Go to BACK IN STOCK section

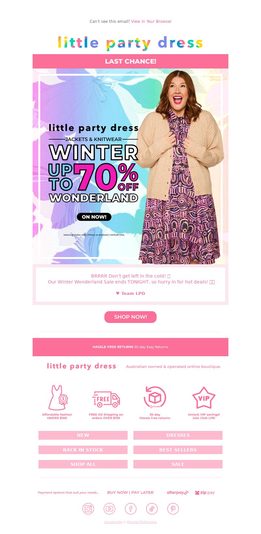83,450
